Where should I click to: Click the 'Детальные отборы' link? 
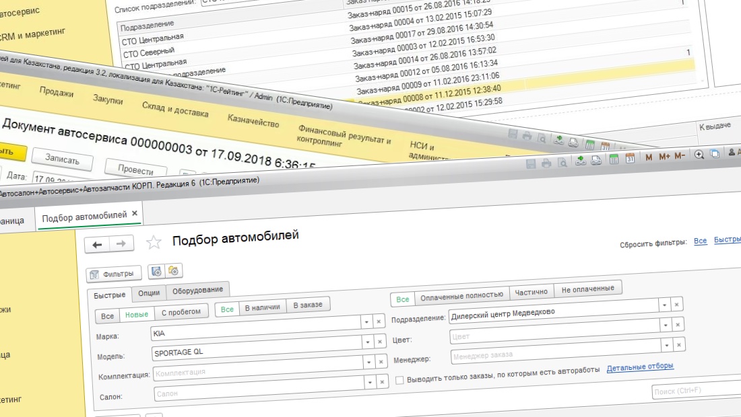pos(640,367)
